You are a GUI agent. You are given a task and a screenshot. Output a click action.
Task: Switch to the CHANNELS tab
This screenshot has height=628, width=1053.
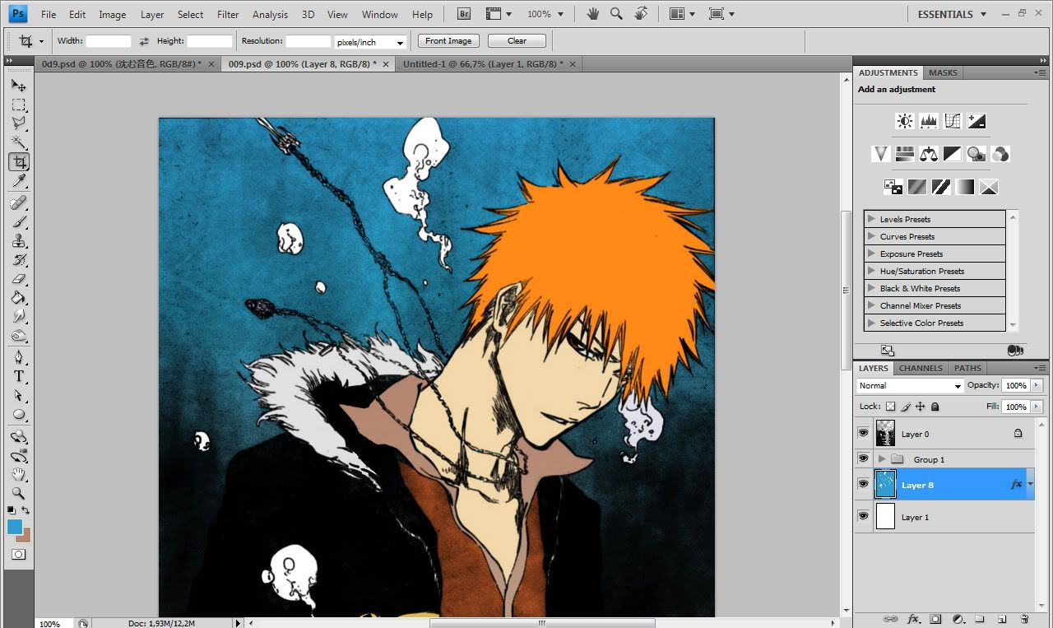(921, 368)
